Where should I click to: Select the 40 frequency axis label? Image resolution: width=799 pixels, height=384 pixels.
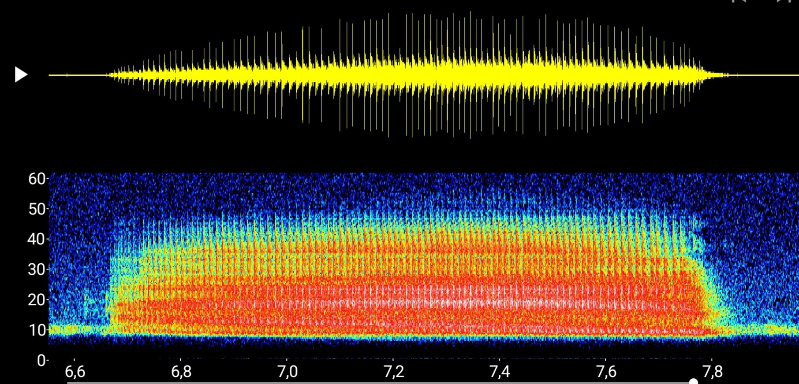(x=37, y=239)
